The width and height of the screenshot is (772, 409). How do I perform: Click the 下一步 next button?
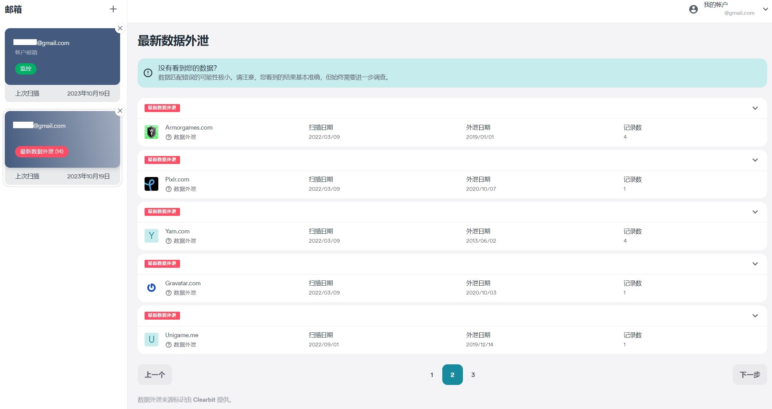(x=750, y=375)
